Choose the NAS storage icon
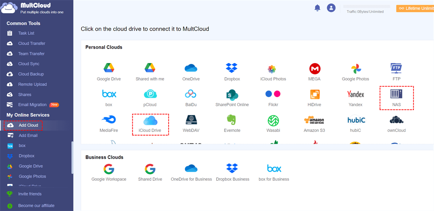 coord(396,94)
